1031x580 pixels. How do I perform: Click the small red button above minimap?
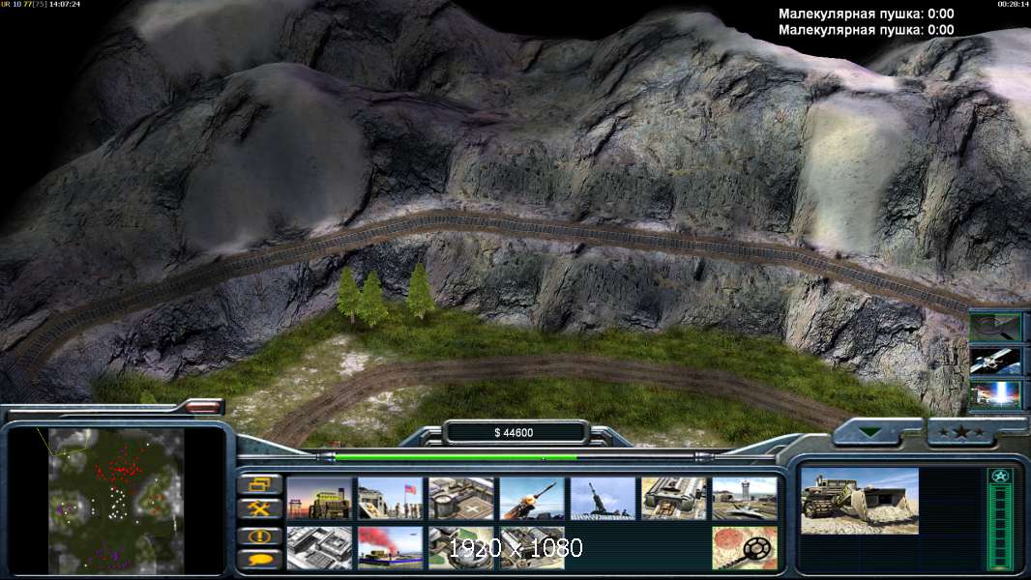202,407
